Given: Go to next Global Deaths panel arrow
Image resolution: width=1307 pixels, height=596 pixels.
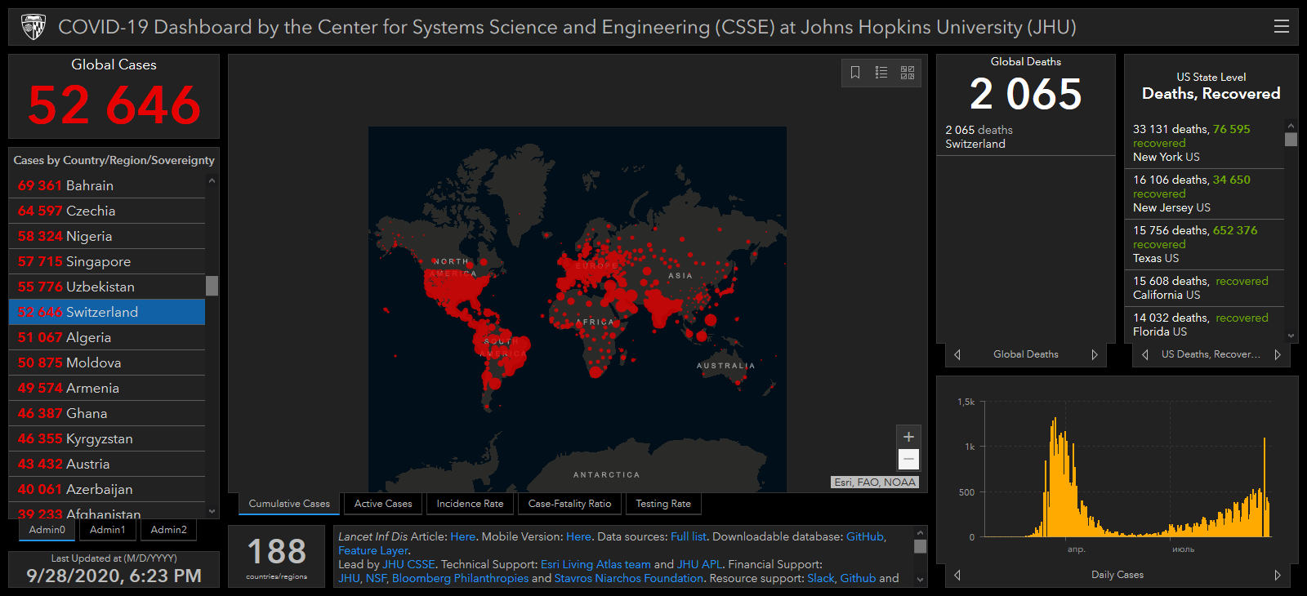Looking at the screenshot, I should tap(1095, 354).
